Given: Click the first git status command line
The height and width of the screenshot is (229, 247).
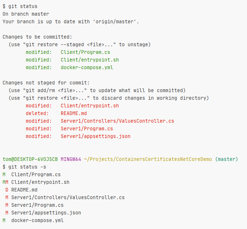Looking at the screenshot, I should click(x=20, y=7).
